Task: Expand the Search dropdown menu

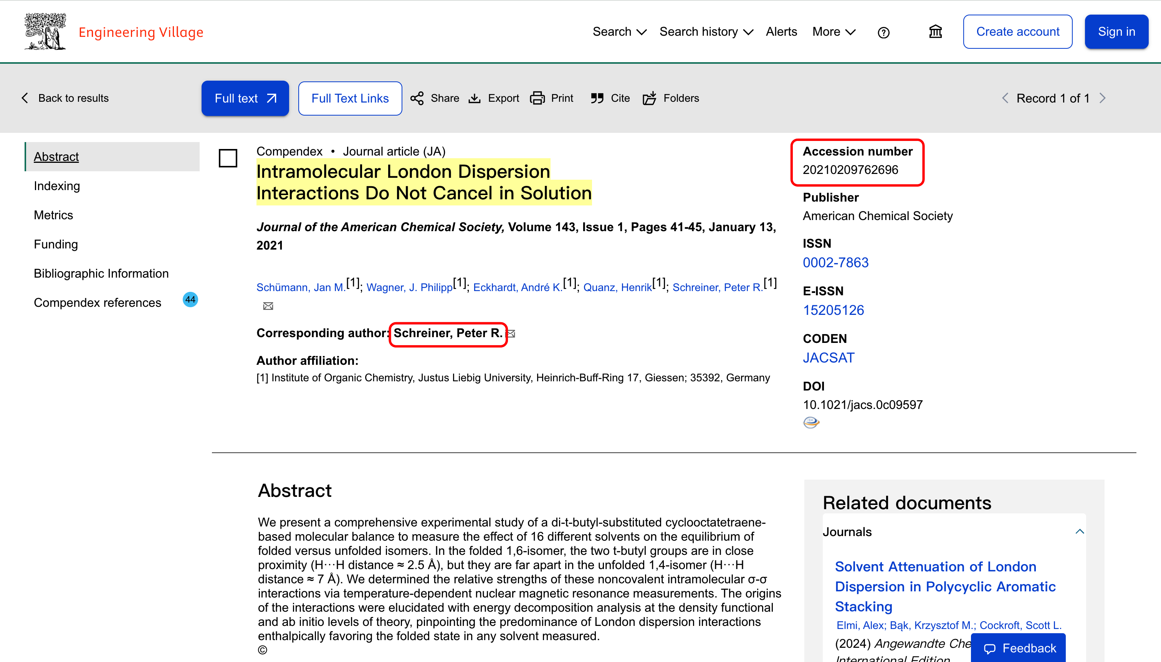Action: [619, 32]
